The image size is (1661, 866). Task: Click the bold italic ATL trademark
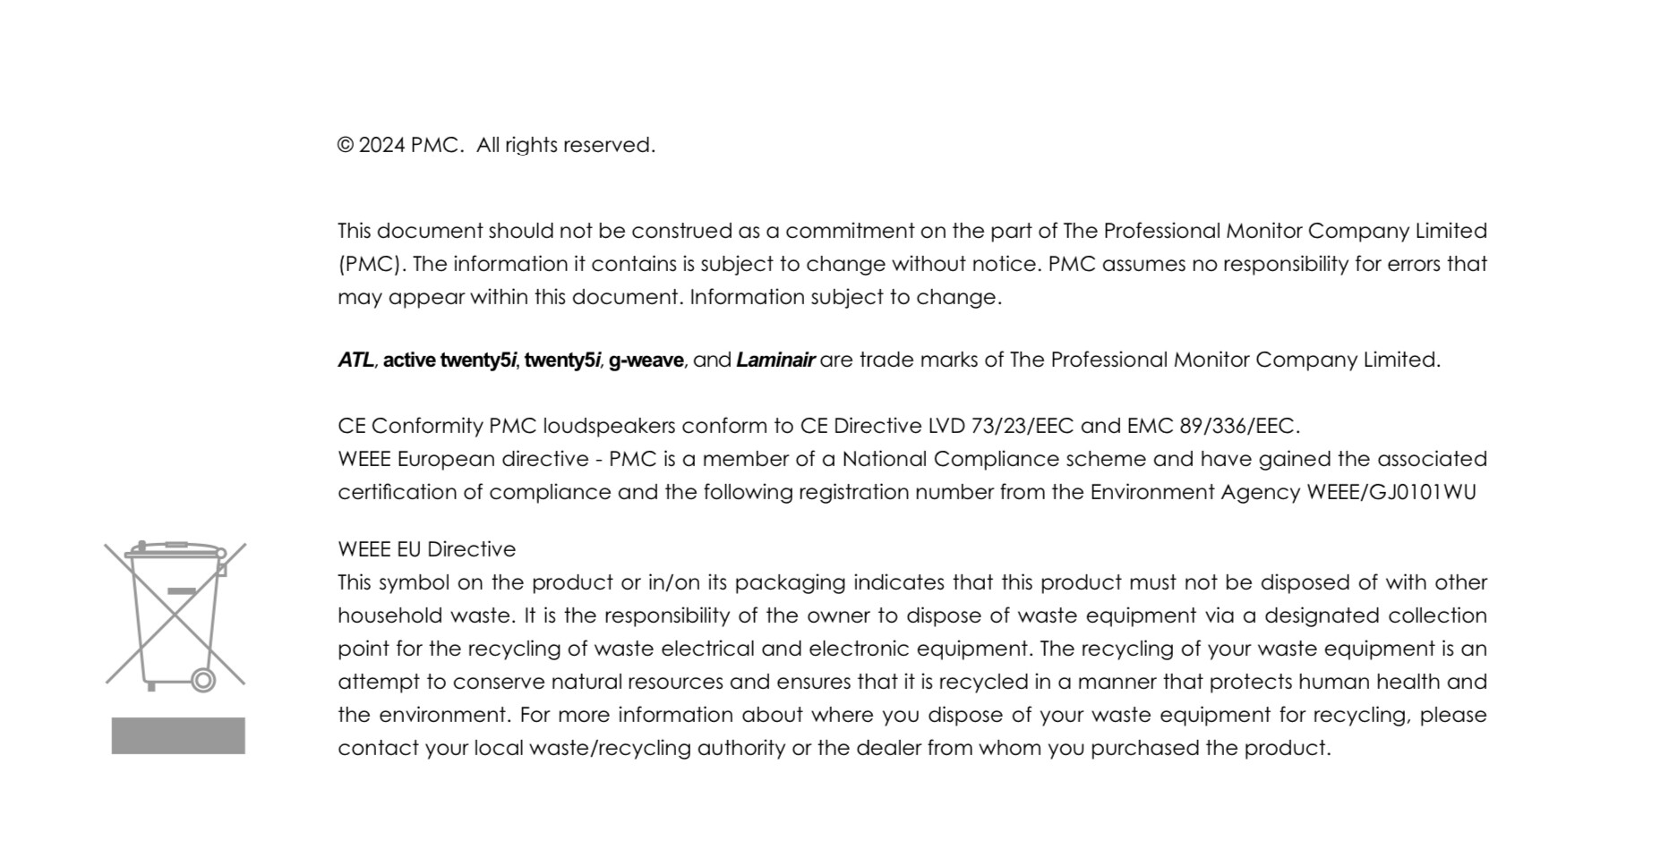(355, 360)
